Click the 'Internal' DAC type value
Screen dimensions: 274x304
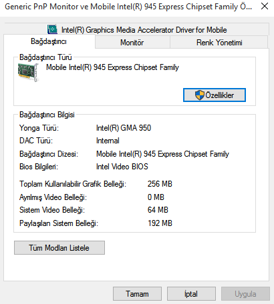click(x=108, y=141)
